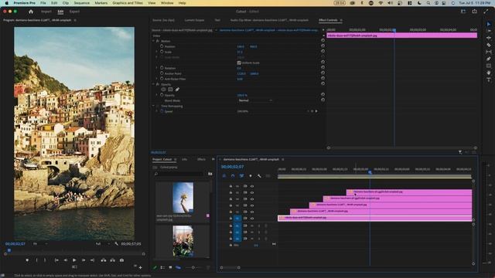Select the Hand tool in the tools panel
The width and height of the screenshot is (495, 278).
click(488, 73)
